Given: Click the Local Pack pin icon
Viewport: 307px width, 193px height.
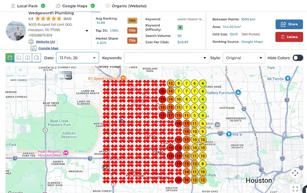Looking at the screenshot, I should pos(13,6).
